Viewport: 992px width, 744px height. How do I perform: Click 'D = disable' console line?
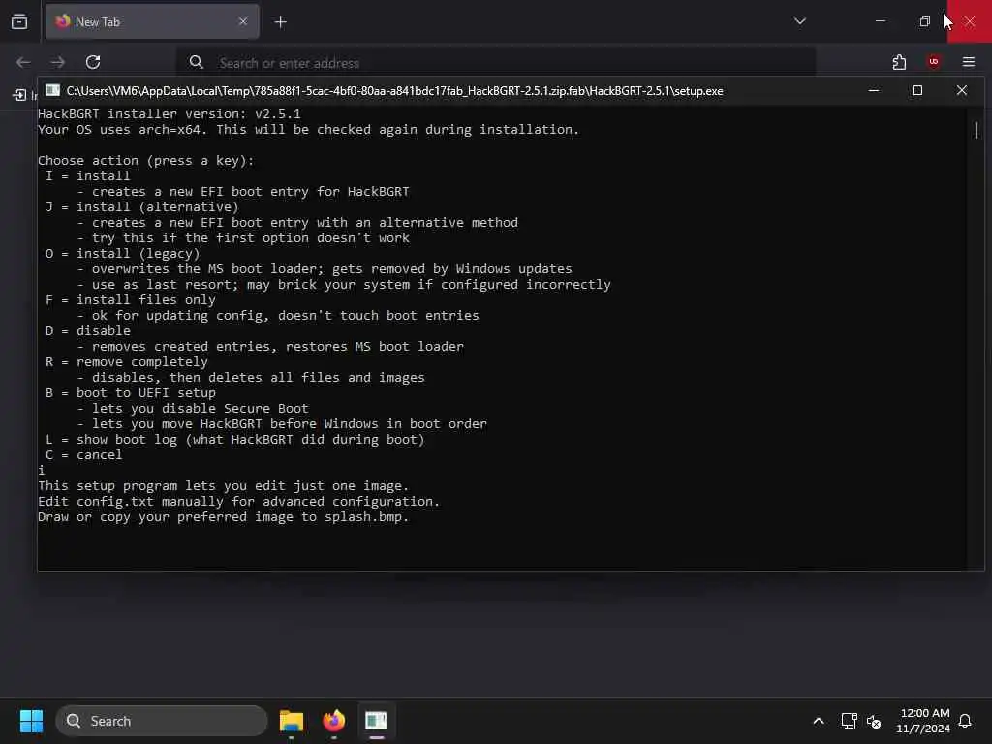pyautogui.click(x=87, y=331)
